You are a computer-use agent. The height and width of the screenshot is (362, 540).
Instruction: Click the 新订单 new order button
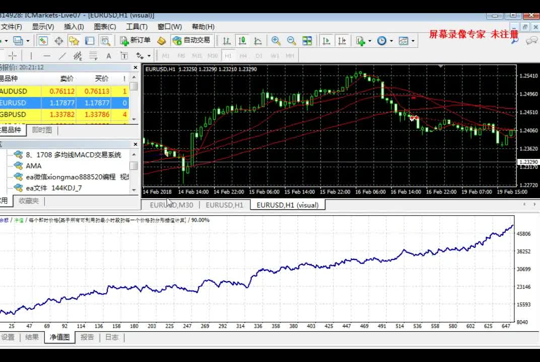coord(135,41)
